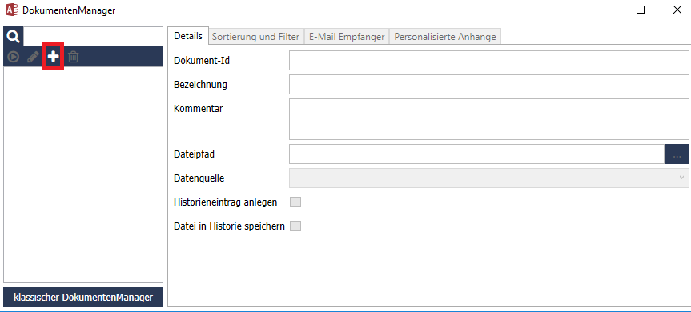Open the E-Mail Empfänger tab
This screenshot has height=312, width=691.
click(347, 37)
